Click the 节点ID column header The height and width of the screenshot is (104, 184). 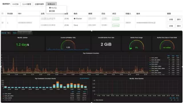[10, 14]
